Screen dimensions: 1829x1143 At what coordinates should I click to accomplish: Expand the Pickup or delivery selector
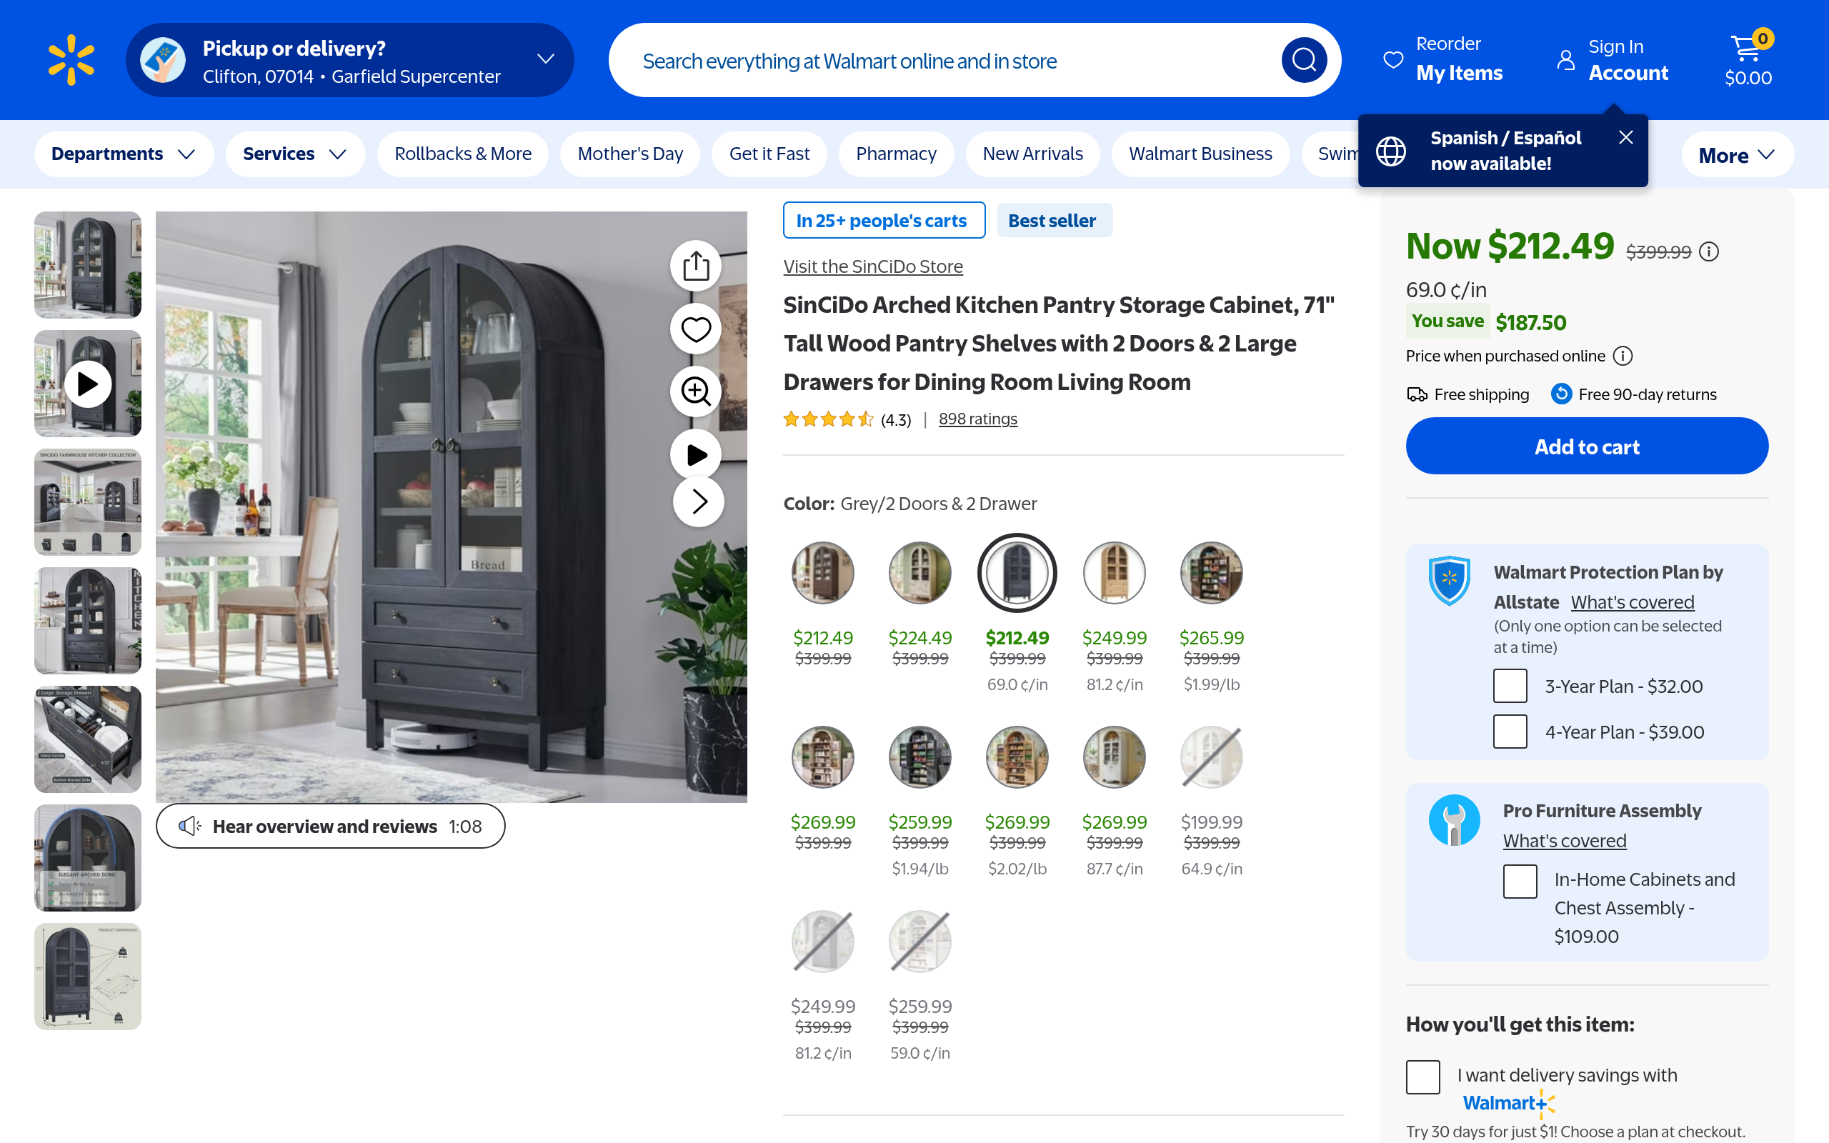350,60
